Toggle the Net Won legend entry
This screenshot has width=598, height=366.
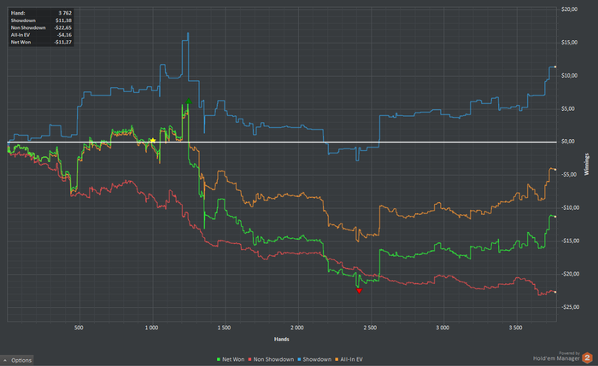tap(231, 359)
